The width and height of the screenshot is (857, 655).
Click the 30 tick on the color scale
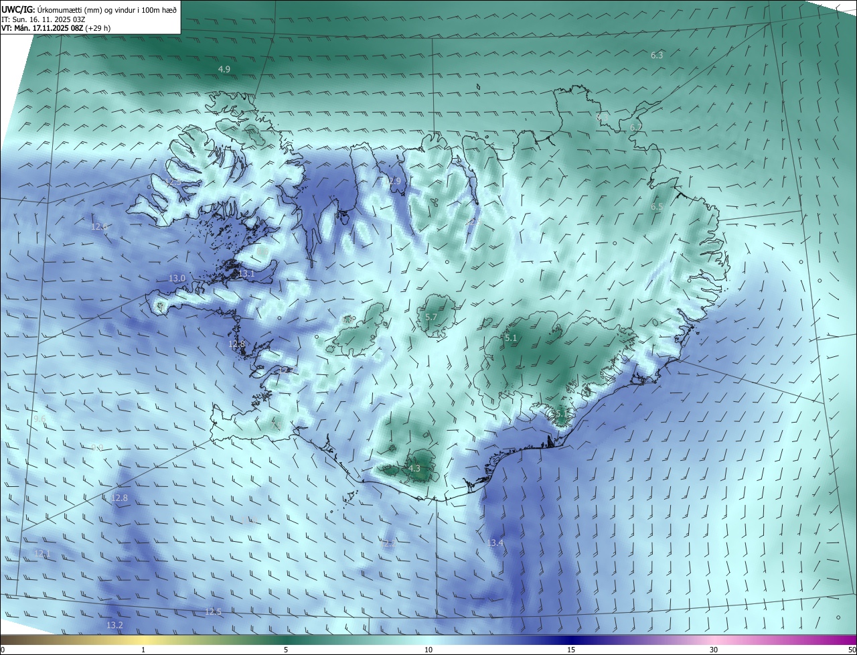click(714, 650)
